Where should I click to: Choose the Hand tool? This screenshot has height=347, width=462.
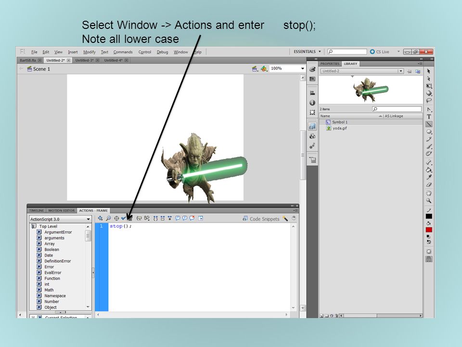tap(429, 193)
